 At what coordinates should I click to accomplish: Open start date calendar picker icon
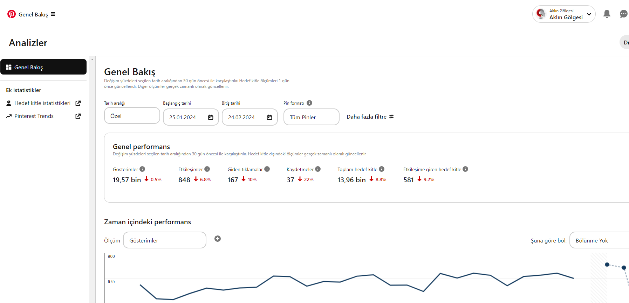211,117
